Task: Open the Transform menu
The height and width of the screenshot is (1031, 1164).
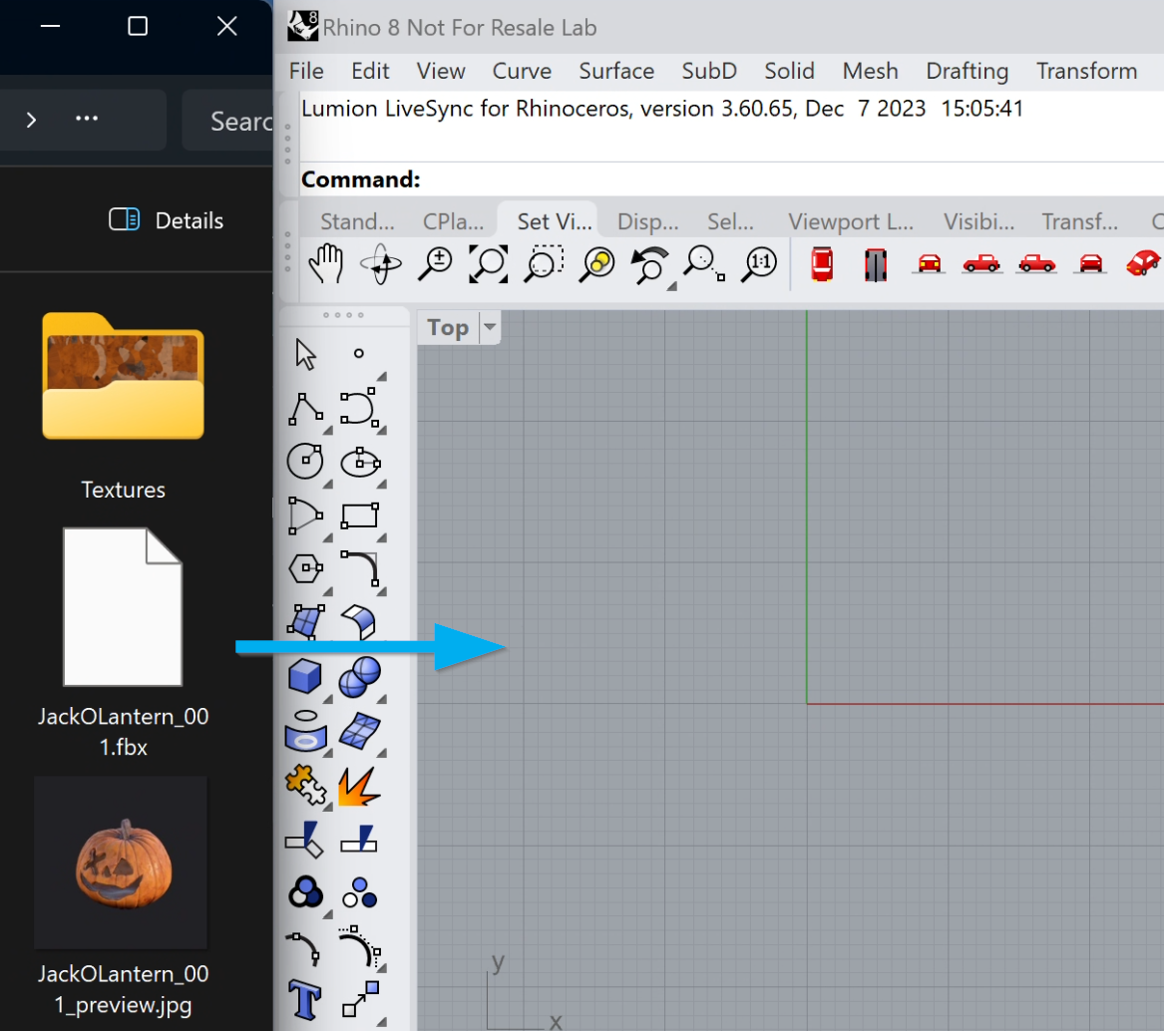Action: 1086,71
